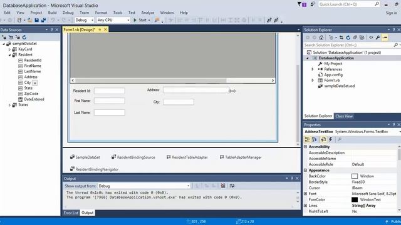The image size is (401, 225).
Task: Toggle Preview Selected Items in Solution Explorer
Action: click(x=385, y=37)
